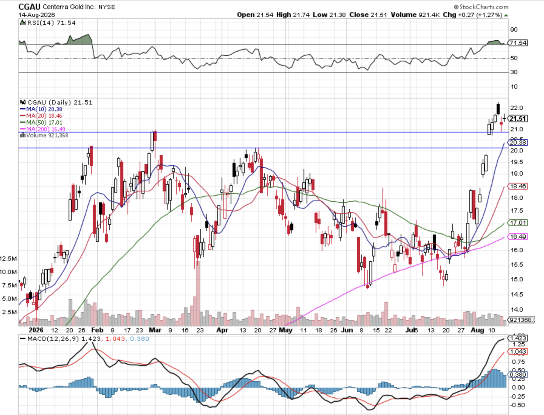Click the "14.5" price axis label
Viewport: 544px width, 415px height.
[517, 294]
